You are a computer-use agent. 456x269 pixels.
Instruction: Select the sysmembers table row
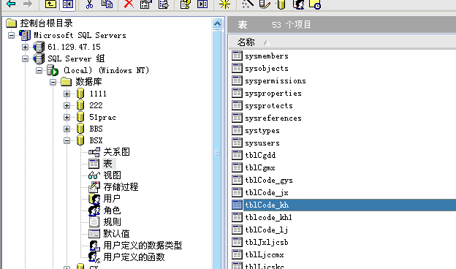267,56
